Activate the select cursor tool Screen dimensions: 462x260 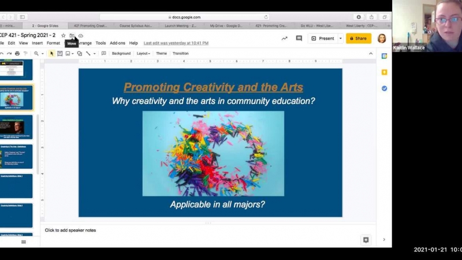(51, 53)
